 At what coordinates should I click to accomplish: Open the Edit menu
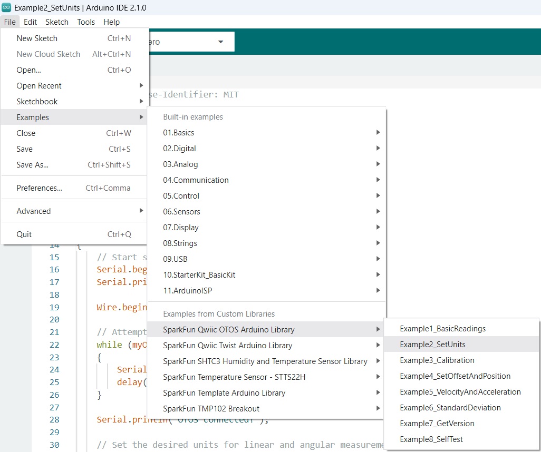pos(30,22)
